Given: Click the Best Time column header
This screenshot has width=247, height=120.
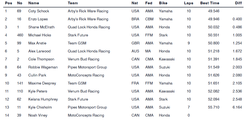Looking at the screenshot, I should click(210, 3).
